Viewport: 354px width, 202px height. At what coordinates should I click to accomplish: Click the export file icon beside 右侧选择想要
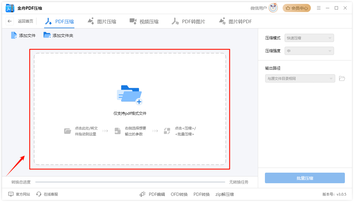pyautogui.click(x=118, y=131)
